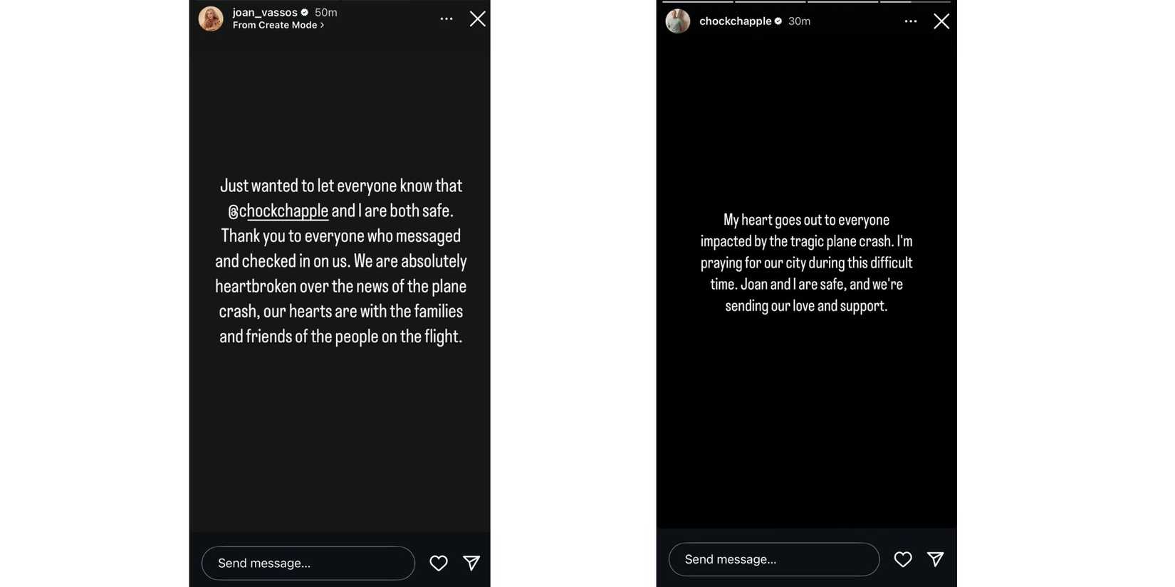Viewport: 1175px width, 587px height.
Task: Click verified badge next to joan_vassos
Action: pyautogui.click(x=305, y=12)
